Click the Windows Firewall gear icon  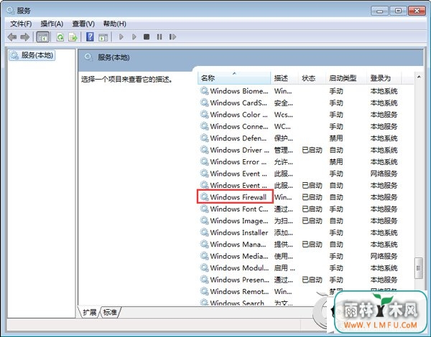coord(204,196)
